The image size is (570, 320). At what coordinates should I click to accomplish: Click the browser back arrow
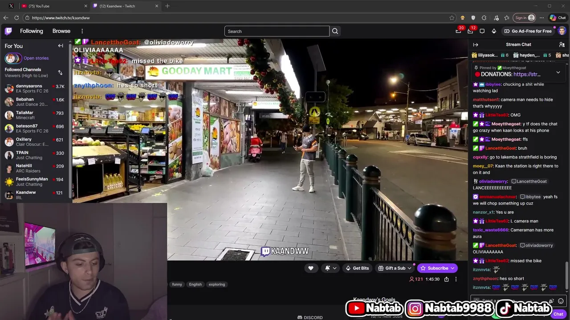(x=5, y=18)
